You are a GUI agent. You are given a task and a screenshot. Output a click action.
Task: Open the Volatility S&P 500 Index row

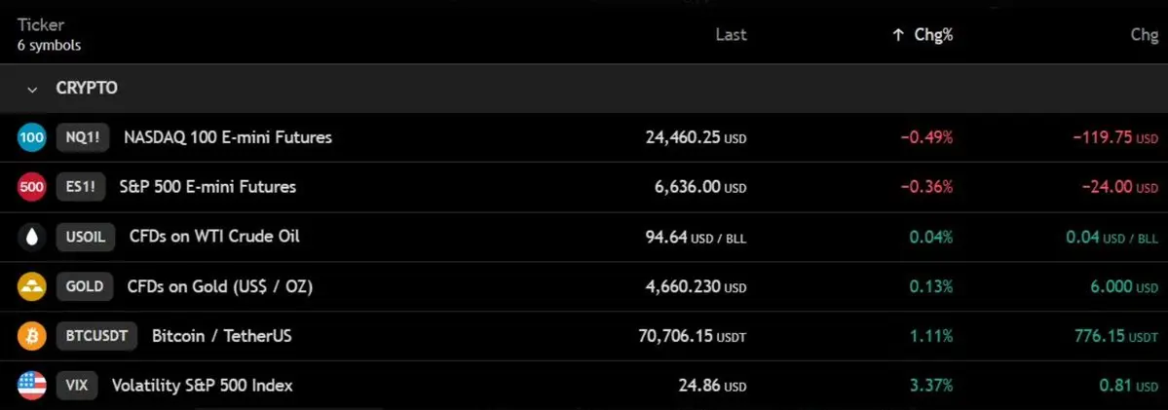584,386
